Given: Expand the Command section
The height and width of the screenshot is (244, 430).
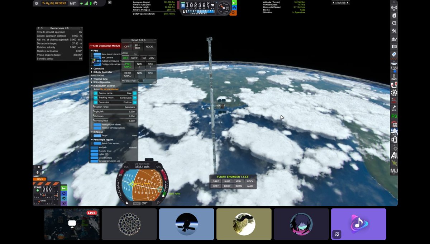Looking at the screenshot, I should click(x=92, y=69).
